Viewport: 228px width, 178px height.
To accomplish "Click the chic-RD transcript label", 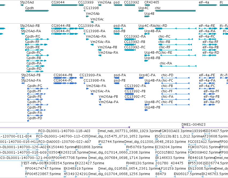I will coord(161,26).
